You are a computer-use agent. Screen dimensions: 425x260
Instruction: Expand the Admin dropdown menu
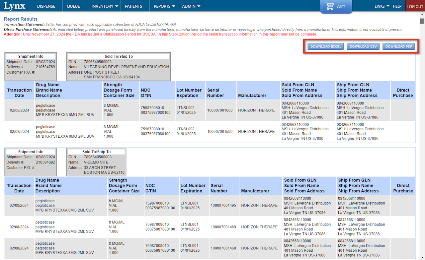[x=191, y=6]
